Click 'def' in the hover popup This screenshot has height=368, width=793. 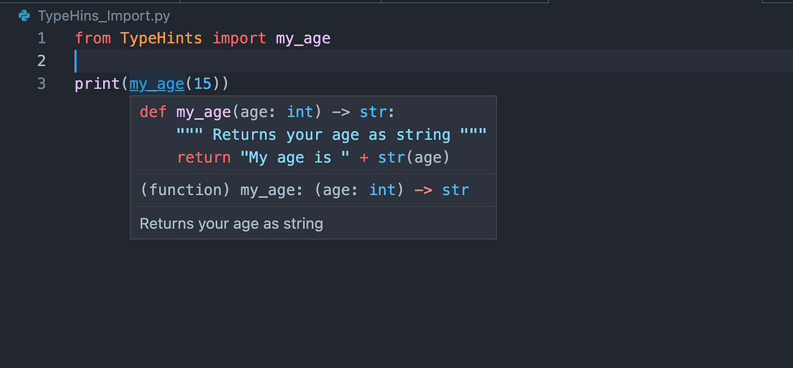153,112
